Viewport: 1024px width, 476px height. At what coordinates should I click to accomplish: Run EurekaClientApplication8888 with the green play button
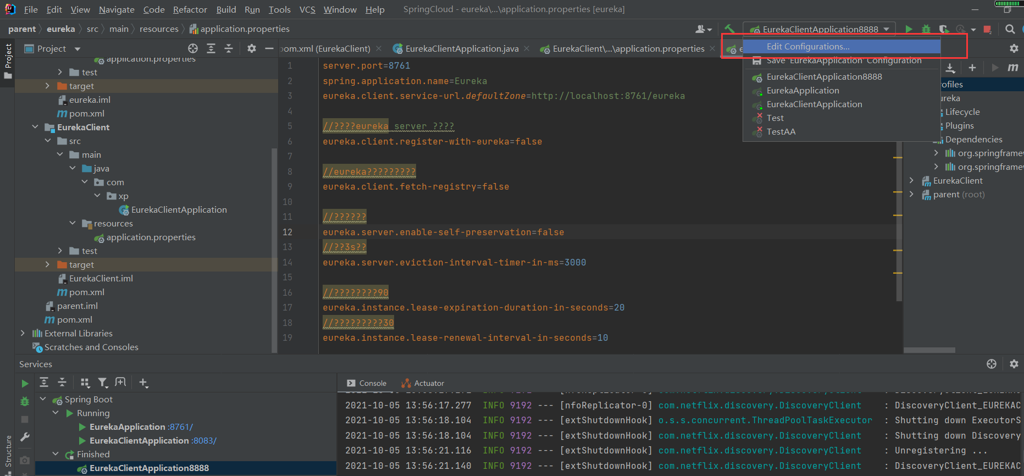click(x=909, y=29)
